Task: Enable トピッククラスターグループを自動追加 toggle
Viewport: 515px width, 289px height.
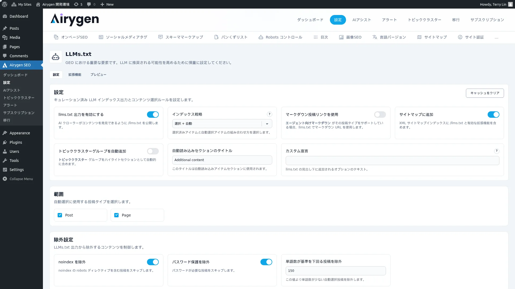Action: point(153,151)
